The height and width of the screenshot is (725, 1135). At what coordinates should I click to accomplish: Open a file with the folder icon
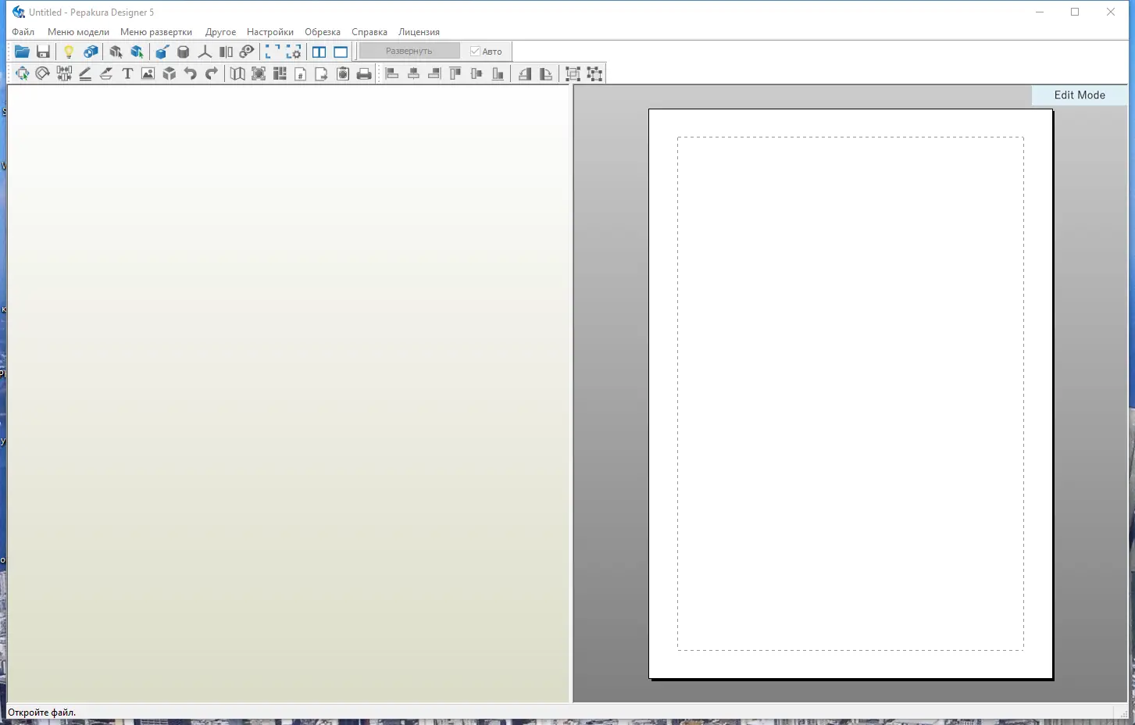pos(22,52)
